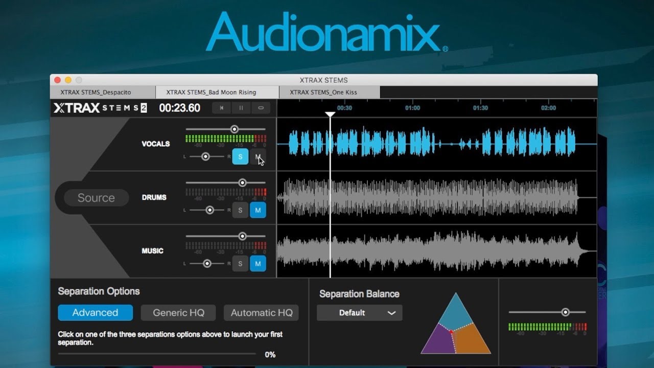Click the Source button
The width and height of the screenshot is (654, 368).
[x=96, y=198]
